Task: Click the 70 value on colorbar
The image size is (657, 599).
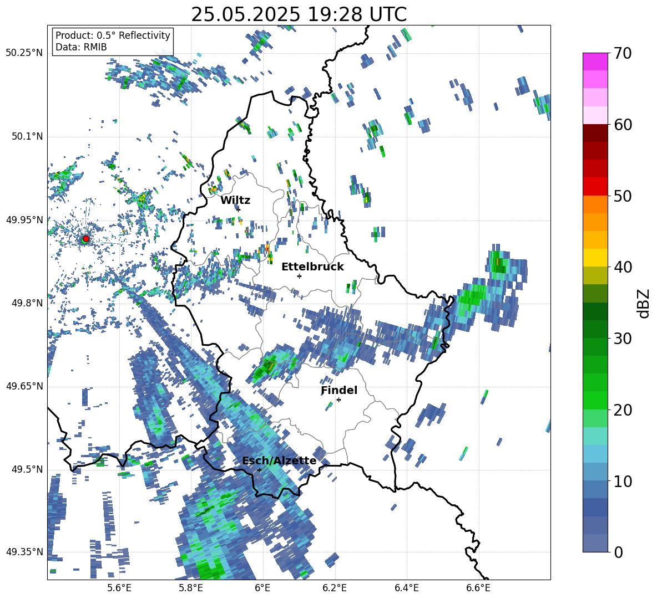Action: point(623,53)
